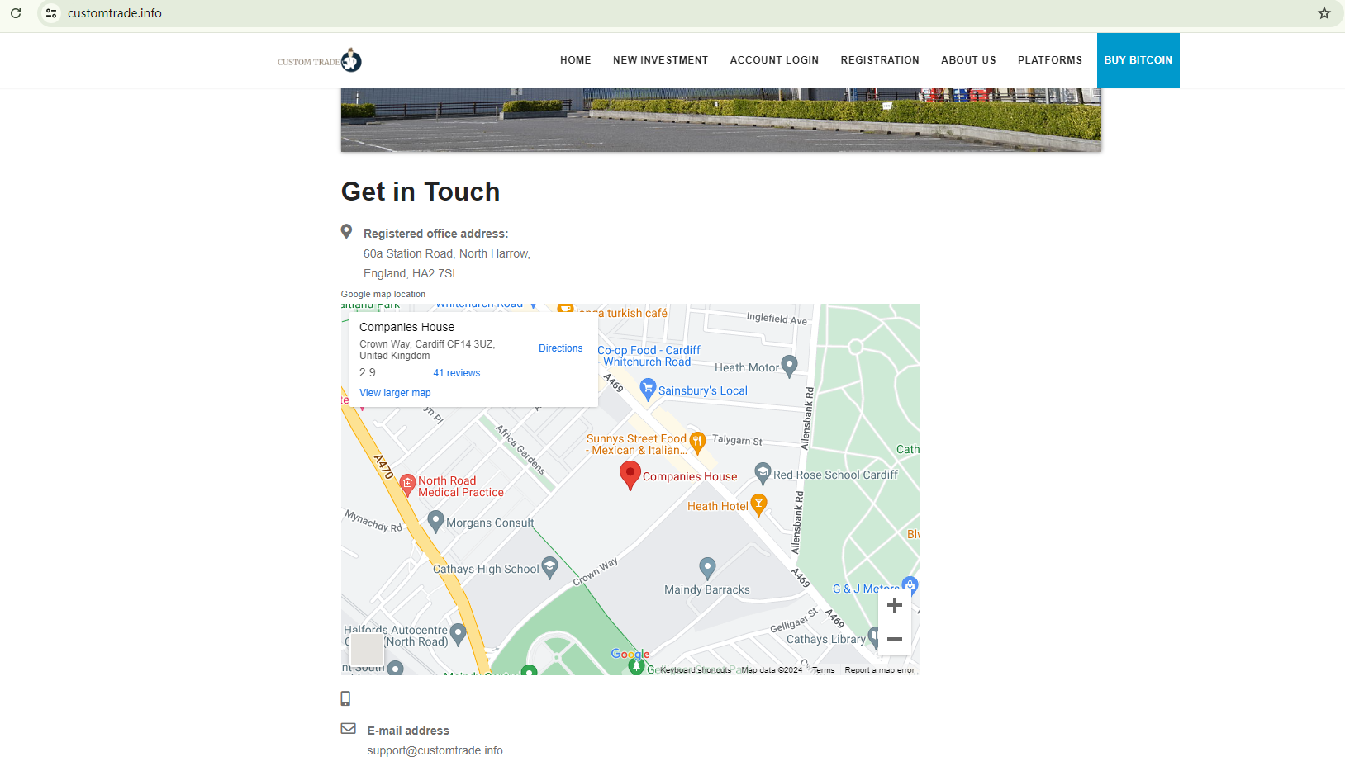Screen dimensions: 1345x771
Task: Zoom out on the map
Action: [895, 639]
